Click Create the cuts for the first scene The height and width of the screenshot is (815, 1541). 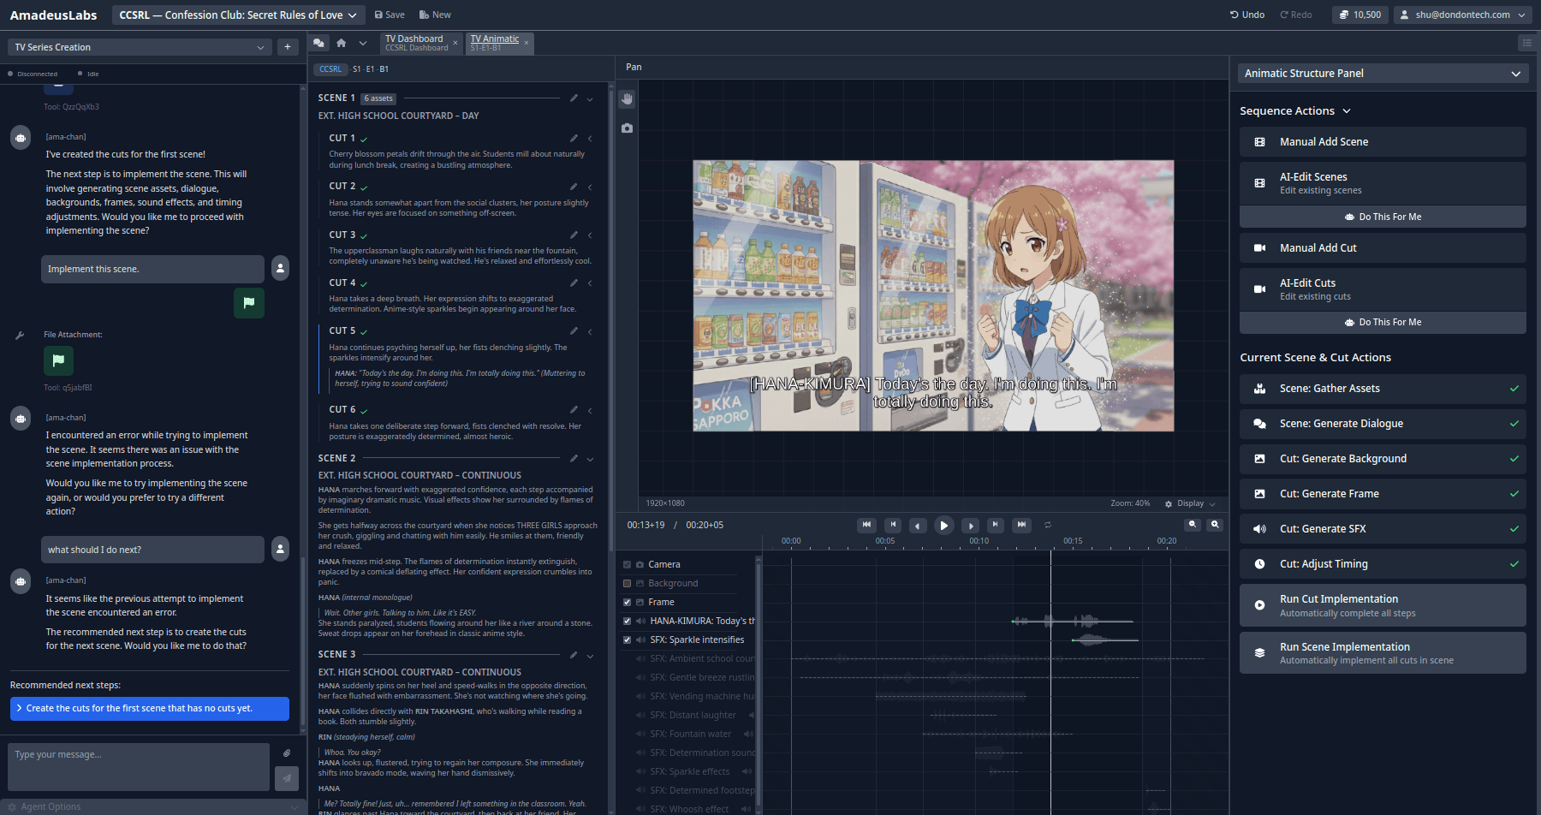[x=149, y=708]
